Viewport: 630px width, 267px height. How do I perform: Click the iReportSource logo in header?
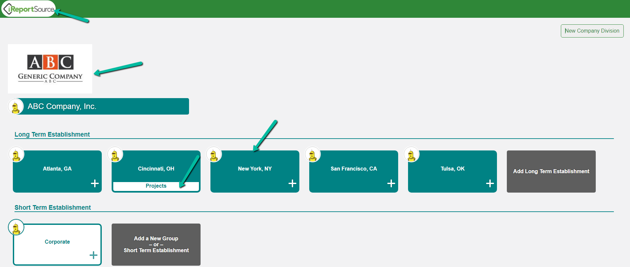pyautogui.click(x=29, y=9)
